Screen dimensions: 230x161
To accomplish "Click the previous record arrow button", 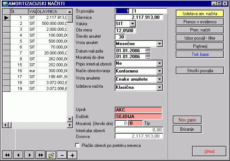I will click(x=18, y=154).
